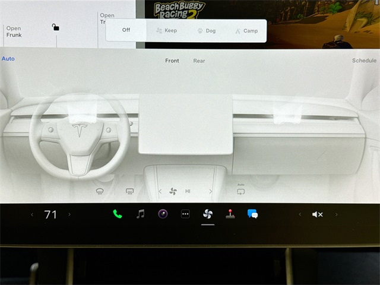Open the Music app icon

(140, 214)
